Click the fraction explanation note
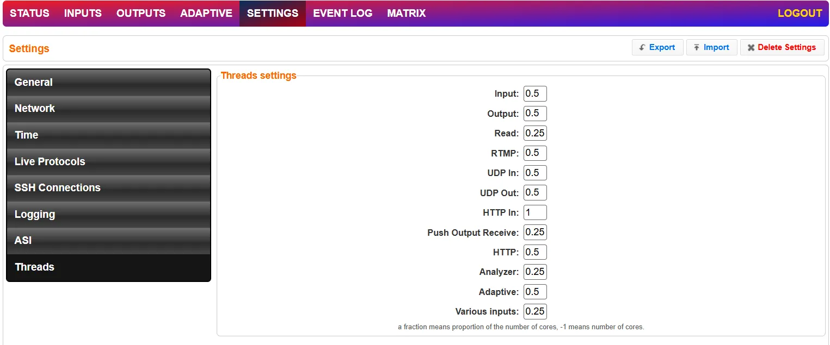The width and height of the screenshot is (830, 345). point(521,327)
